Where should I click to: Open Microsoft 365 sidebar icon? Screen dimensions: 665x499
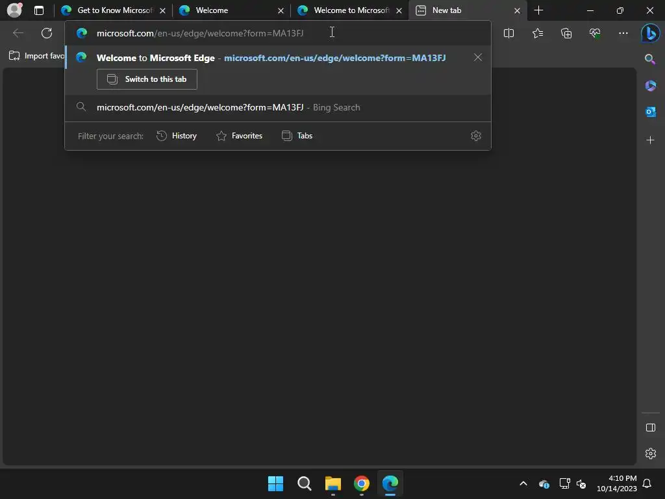(x=650, y=86)
